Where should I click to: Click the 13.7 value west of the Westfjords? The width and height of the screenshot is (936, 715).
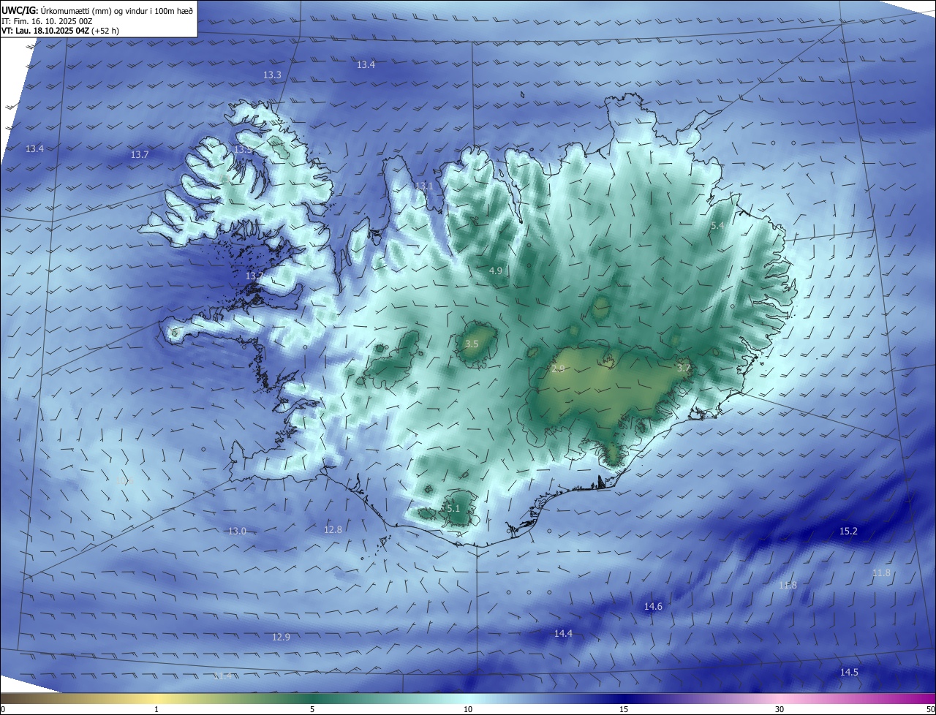140,155
